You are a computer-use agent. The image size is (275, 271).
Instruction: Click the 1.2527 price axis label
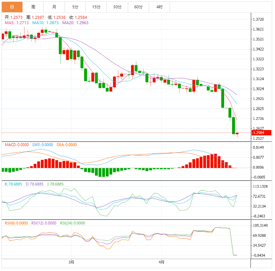pos(258,139)
